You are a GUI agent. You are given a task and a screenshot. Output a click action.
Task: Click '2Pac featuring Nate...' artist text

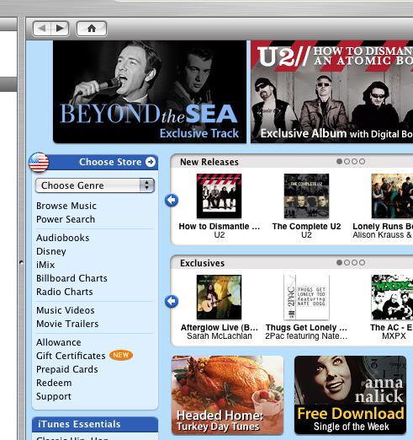[306, 335]
